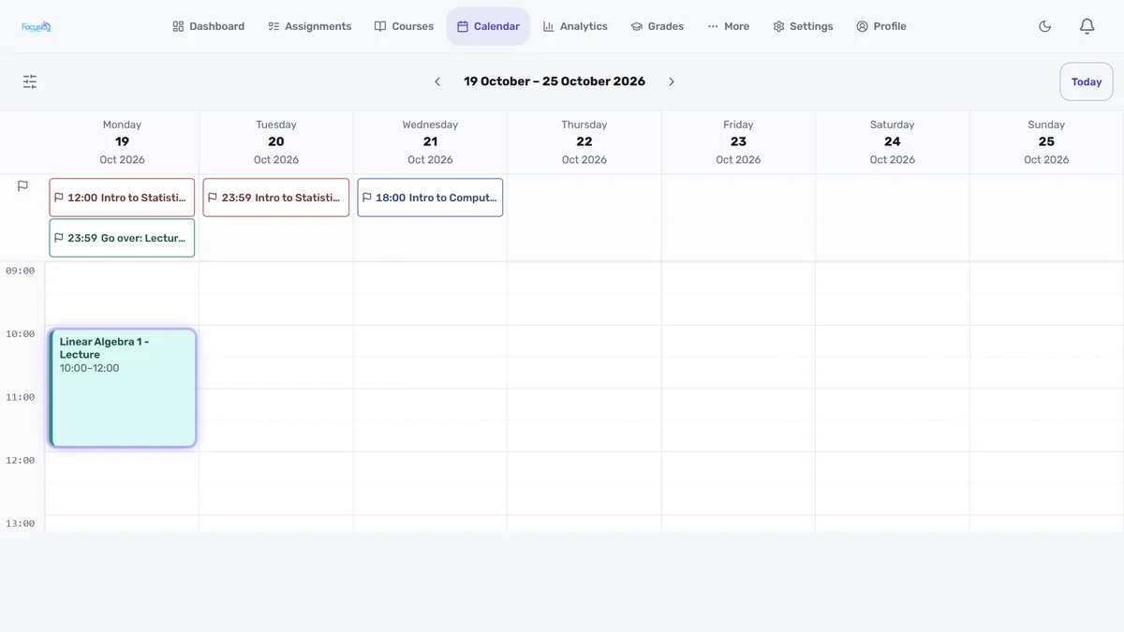The image size is (1124, 632).
Task: Select the Tuesday 20 column header
Action: click(x=276, y=142)
